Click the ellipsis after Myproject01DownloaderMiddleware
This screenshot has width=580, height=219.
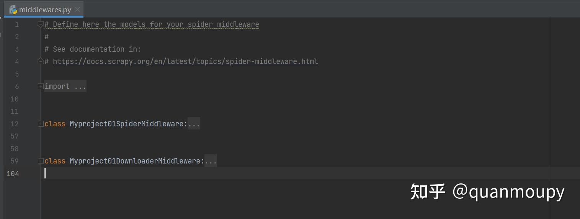click(211, 161)
